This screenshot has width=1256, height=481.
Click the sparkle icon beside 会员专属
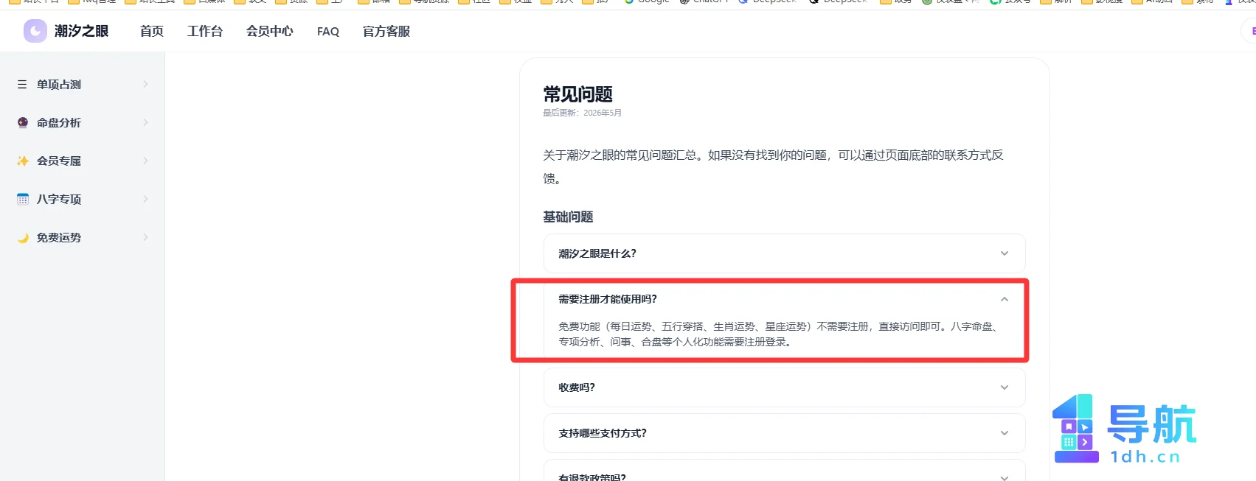click(x=23, y=161)
